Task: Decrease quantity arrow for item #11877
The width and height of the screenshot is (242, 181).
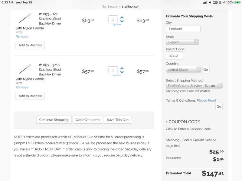Action: [122, 72]
